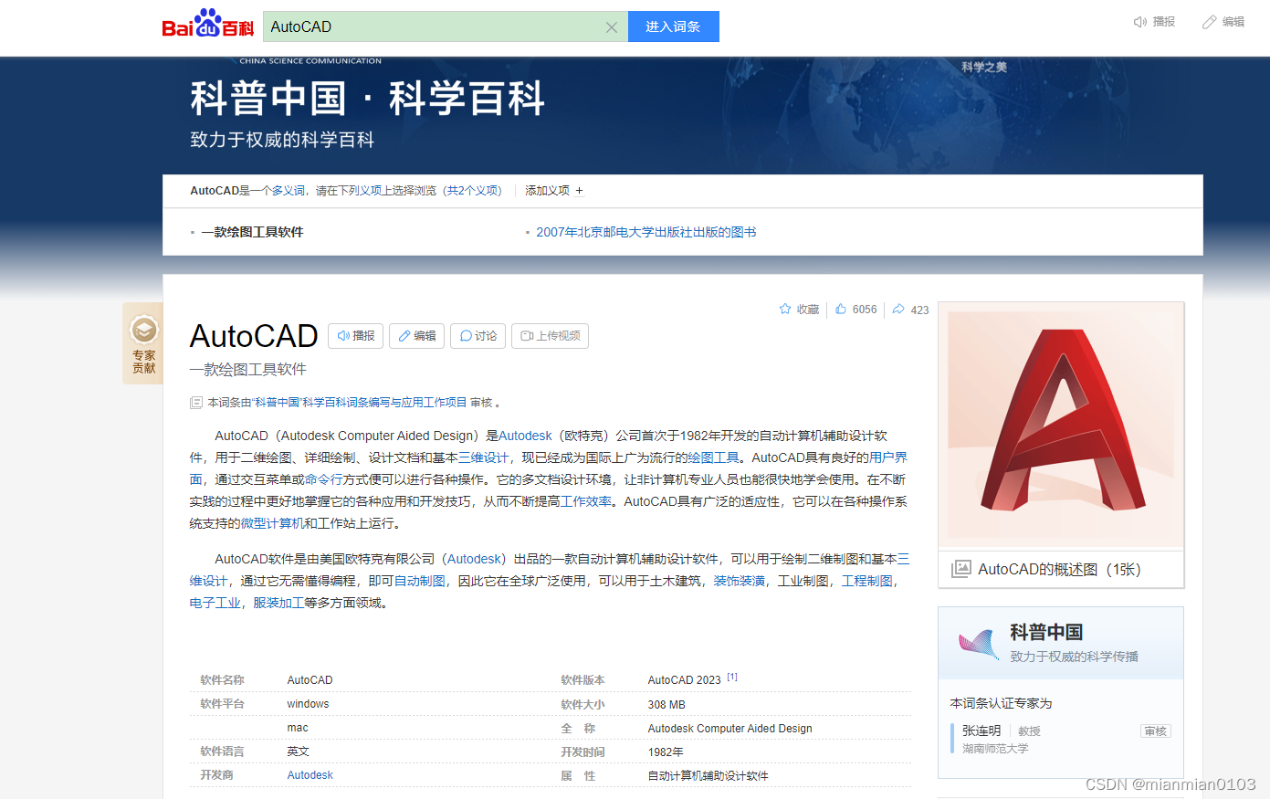The height and width of the screenshot is (799, 1270).
Task: Select 一款绘图工具软件 meaning entry
Action: (252, 232)
